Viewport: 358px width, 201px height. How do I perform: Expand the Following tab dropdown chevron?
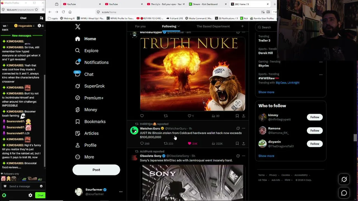click(178, 26)
